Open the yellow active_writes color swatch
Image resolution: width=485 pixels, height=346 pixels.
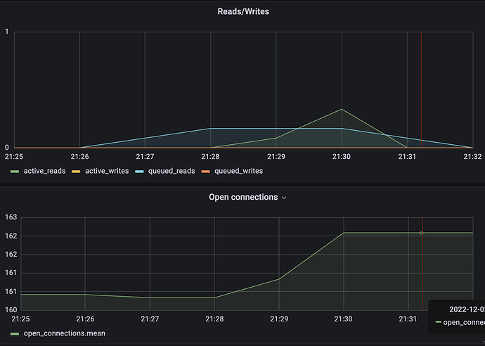point(76,171)
